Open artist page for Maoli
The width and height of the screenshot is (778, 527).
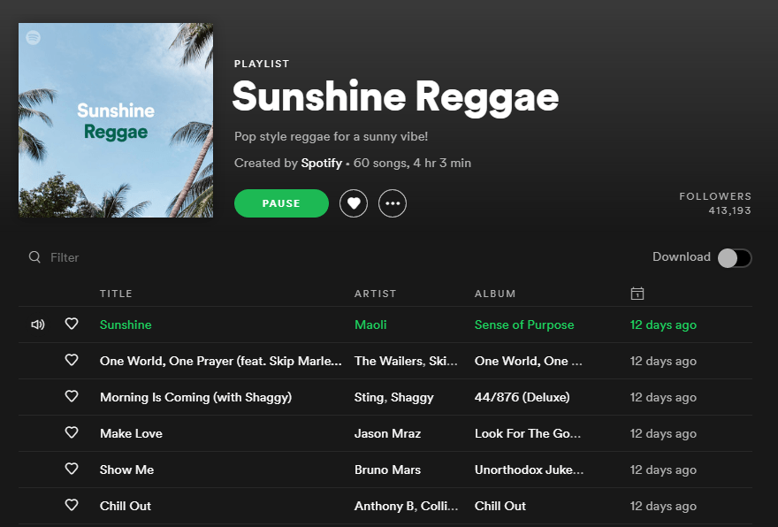pyautogui.click(x=370, y=324)
